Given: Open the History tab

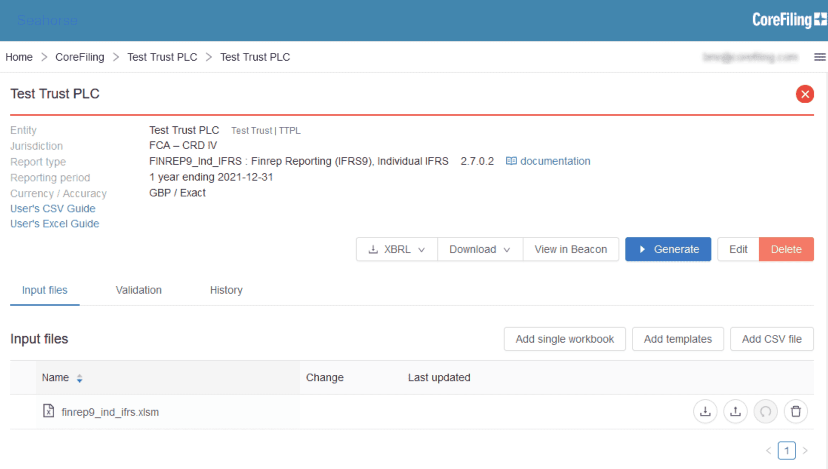Looking at the screenshot, I should click(226, 290).
